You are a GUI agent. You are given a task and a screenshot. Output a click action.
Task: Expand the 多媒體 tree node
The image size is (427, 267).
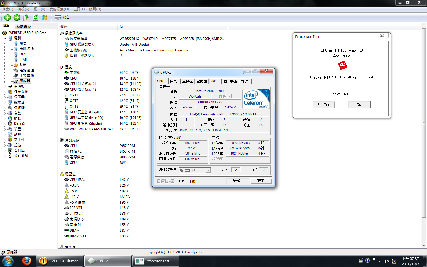coord(5,108)
